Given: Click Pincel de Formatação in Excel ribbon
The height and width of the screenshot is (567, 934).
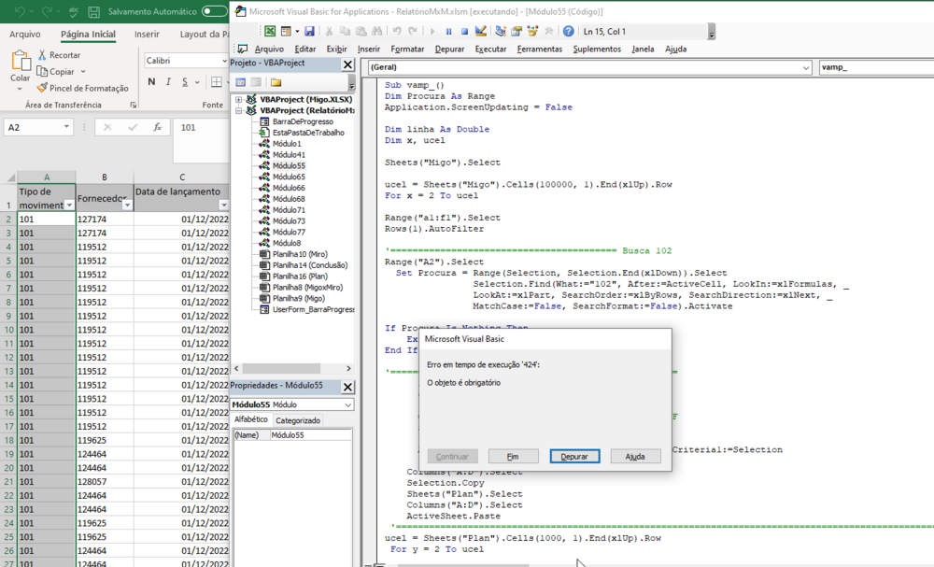Looking at the screenshot, I should 82,88.
